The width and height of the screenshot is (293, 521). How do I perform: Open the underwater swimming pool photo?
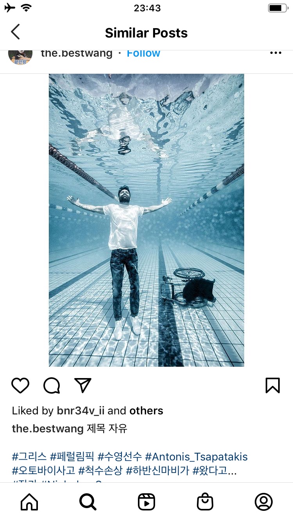coord(146,220)
